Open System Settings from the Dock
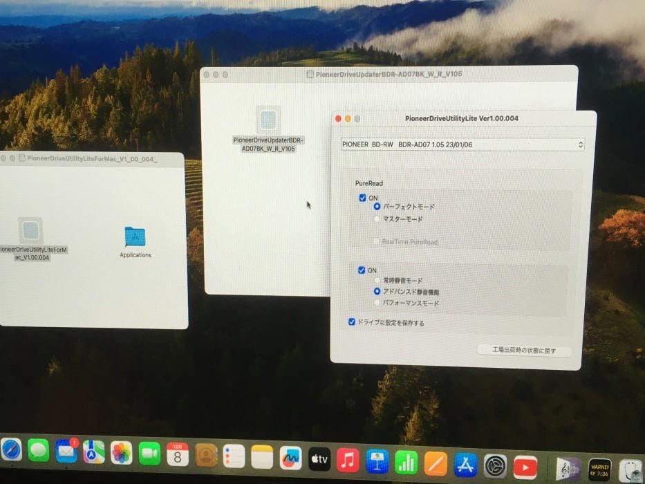This screenshot has height=484, width=645. pos(495,466)
